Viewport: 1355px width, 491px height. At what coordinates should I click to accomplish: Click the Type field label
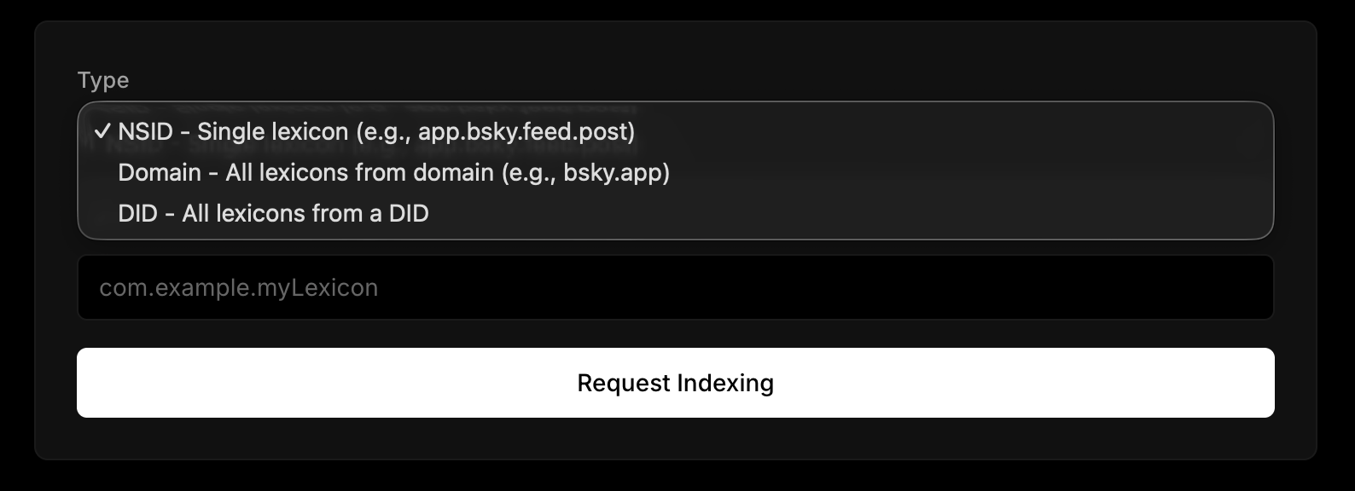click(x=103, y=80)
